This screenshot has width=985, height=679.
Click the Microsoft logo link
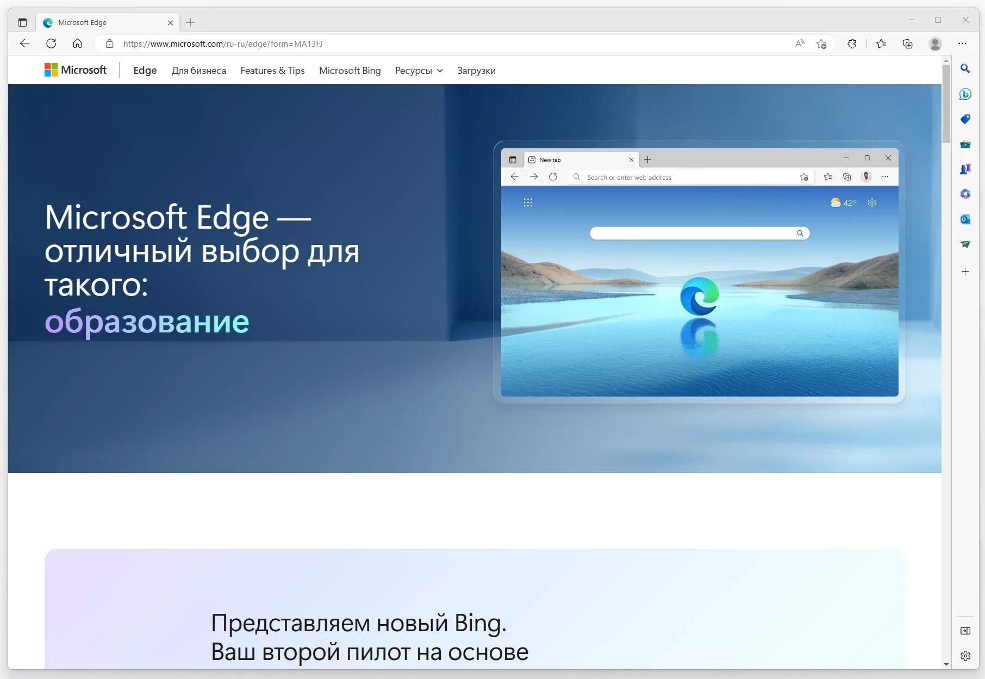coord(76,70)
